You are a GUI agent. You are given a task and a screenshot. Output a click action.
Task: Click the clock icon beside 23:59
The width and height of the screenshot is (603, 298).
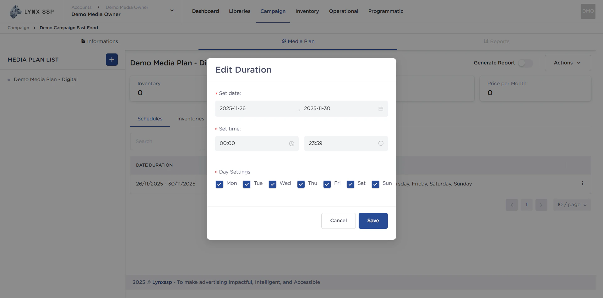click(381, 143)
